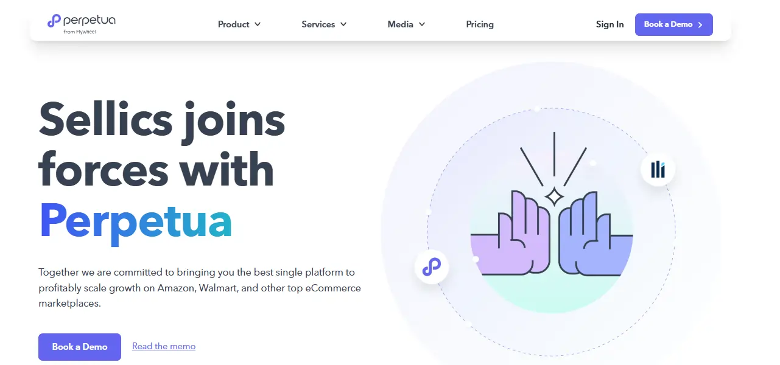Click the purple Perpetua badge near the illustration
Viewport: 780px width, 365px height.
[431, 266]
